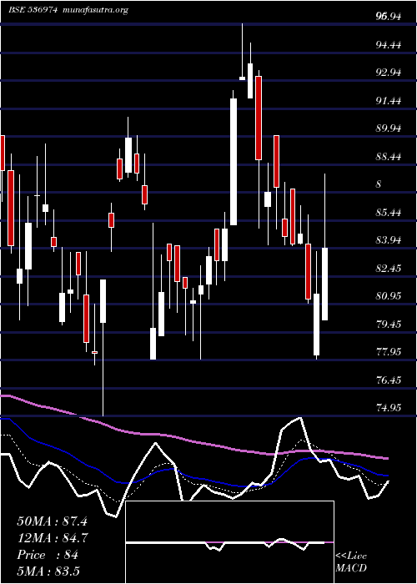The width and height of the screenshot is (417, 584).
Task: Click the 76.45 price axis label
Action: pyautogui.click(x=389, y=380)
